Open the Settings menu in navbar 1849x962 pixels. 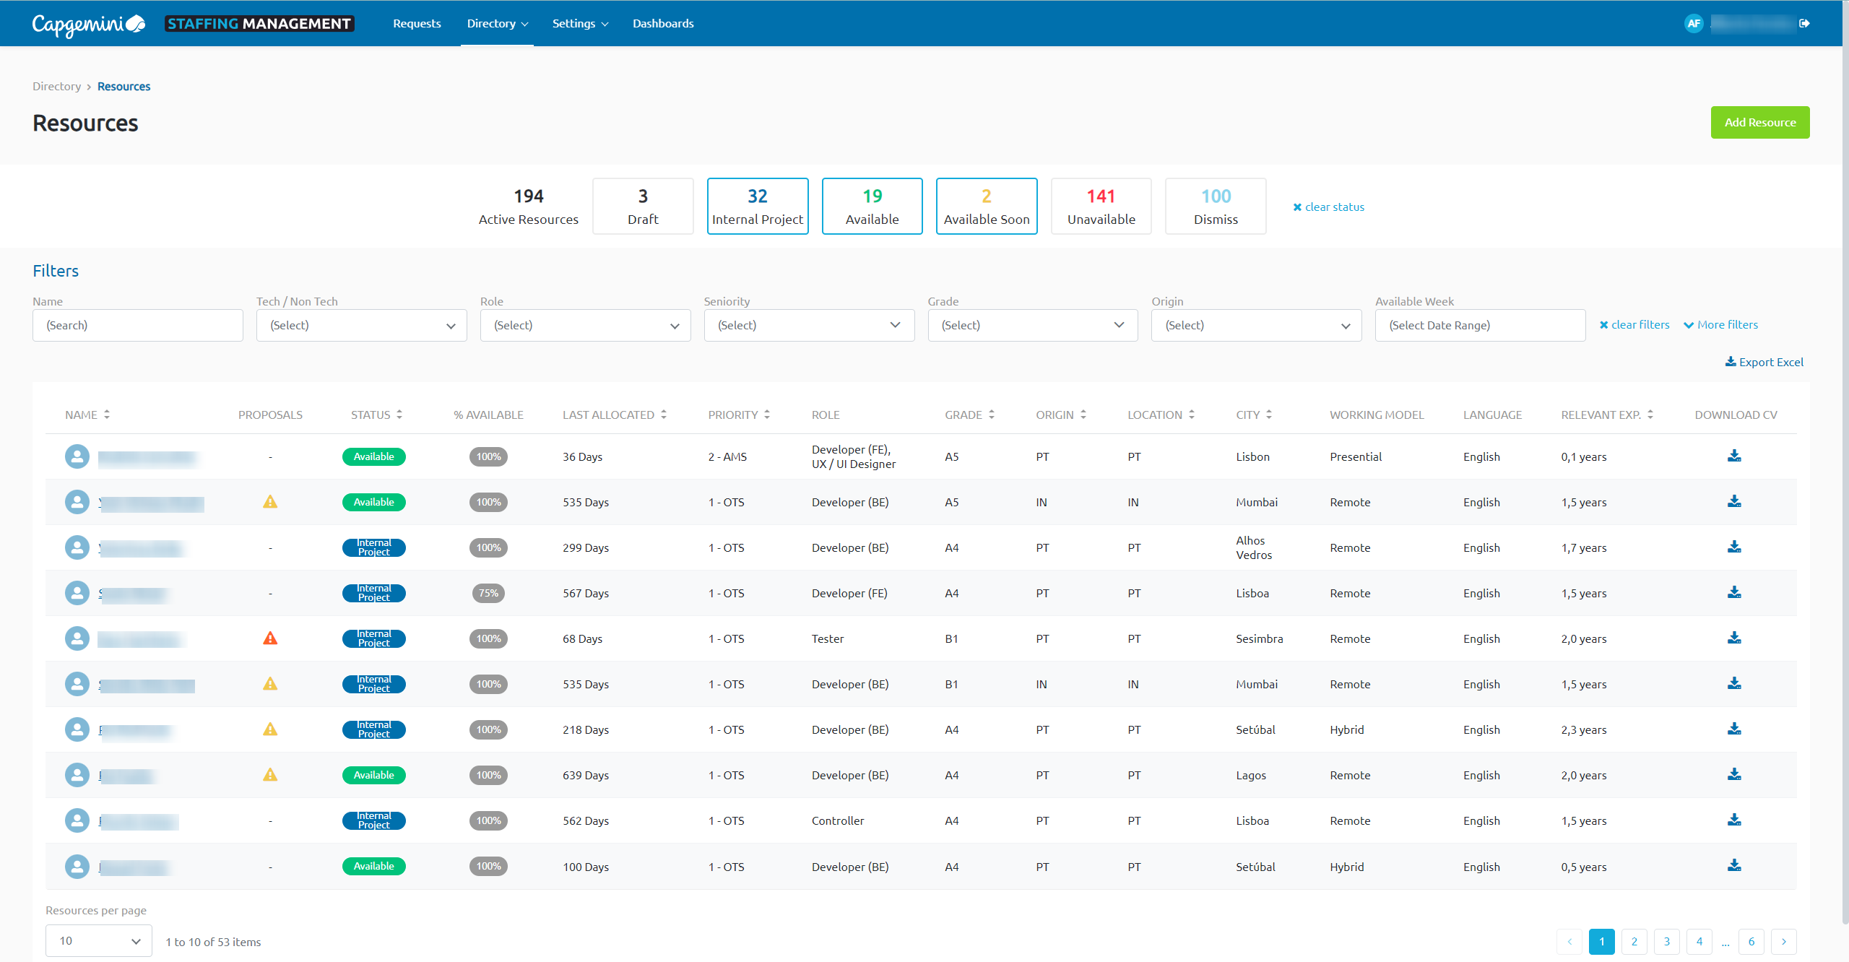[x=580, y=23]
